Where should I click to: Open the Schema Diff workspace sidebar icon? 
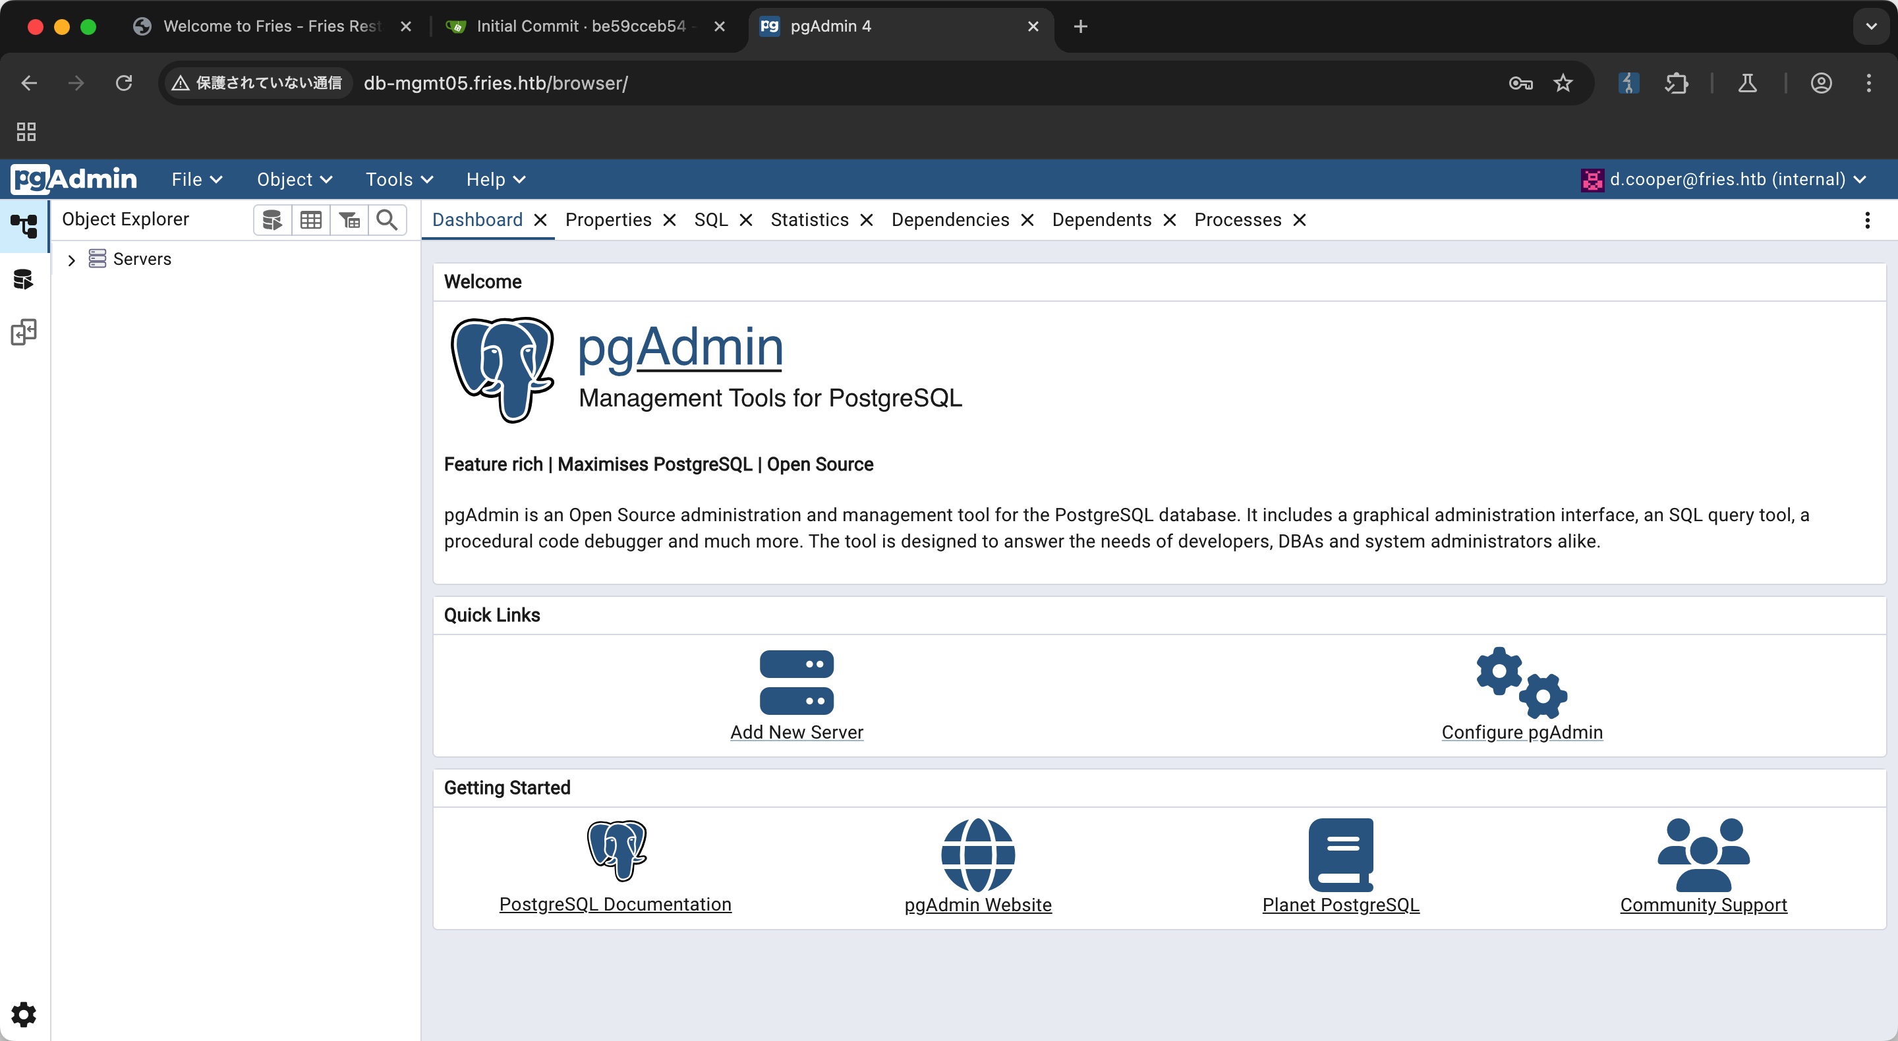pyautogui.click(x=24, y=332)
